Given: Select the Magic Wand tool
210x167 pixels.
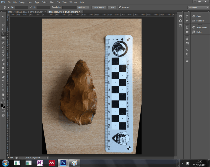Looking at the screenshot, I should point(3,30).
